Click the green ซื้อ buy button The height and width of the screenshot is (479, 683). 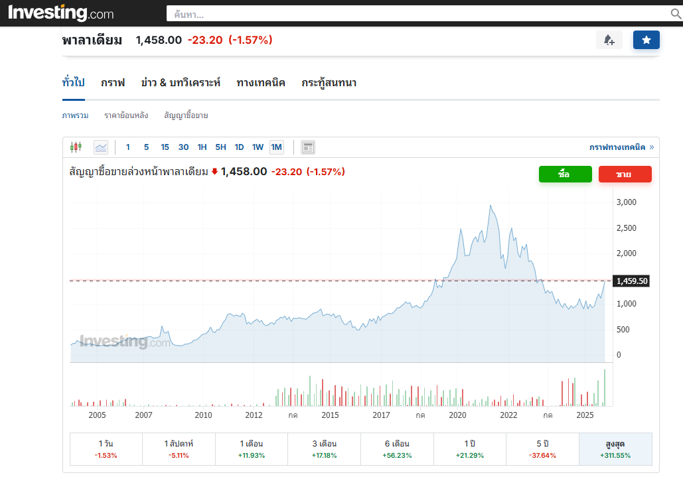(x=565, y=174)
